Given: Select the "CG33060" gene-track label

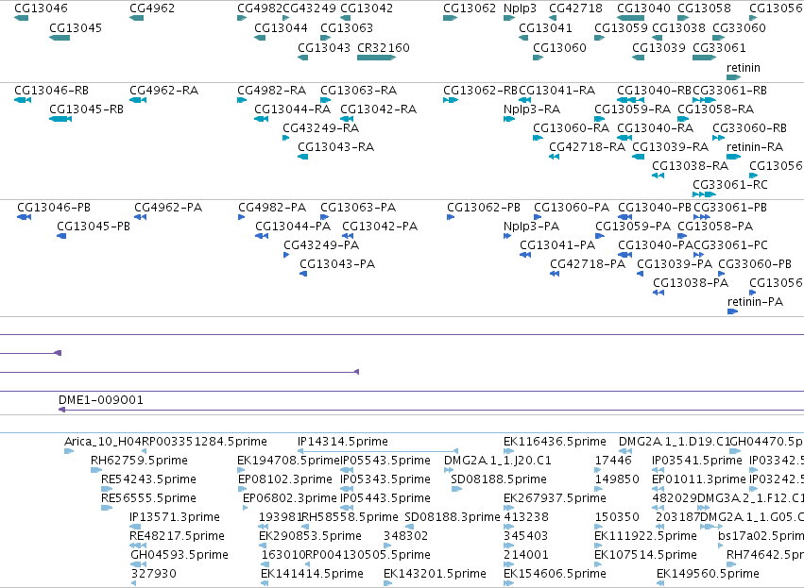Looking at the screenshot, I should [x=740, y=27].
